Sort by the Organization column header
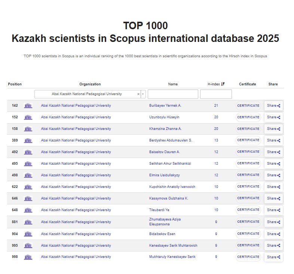The width and height of the screenshot is (294, 274). (x=90, y=84)
